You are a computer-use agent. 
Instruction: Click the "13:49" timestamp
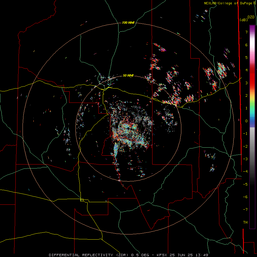201,255
